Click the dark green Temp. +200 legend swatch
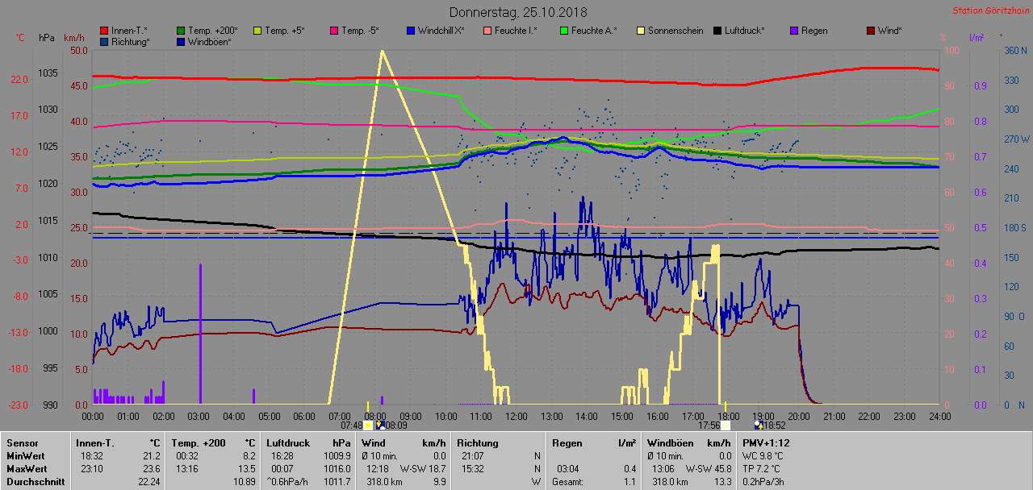 181,31
